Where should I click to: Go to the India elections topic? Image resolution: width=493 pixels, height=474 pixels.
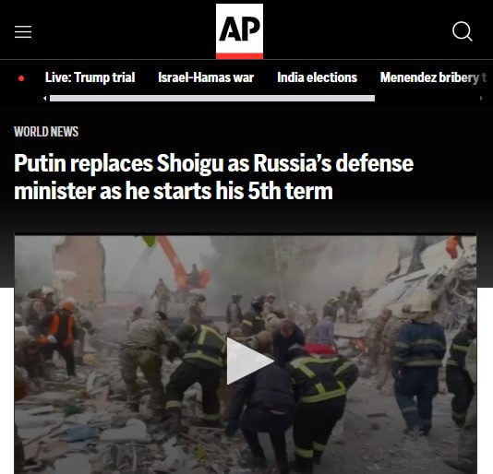(x=317, y=77)
